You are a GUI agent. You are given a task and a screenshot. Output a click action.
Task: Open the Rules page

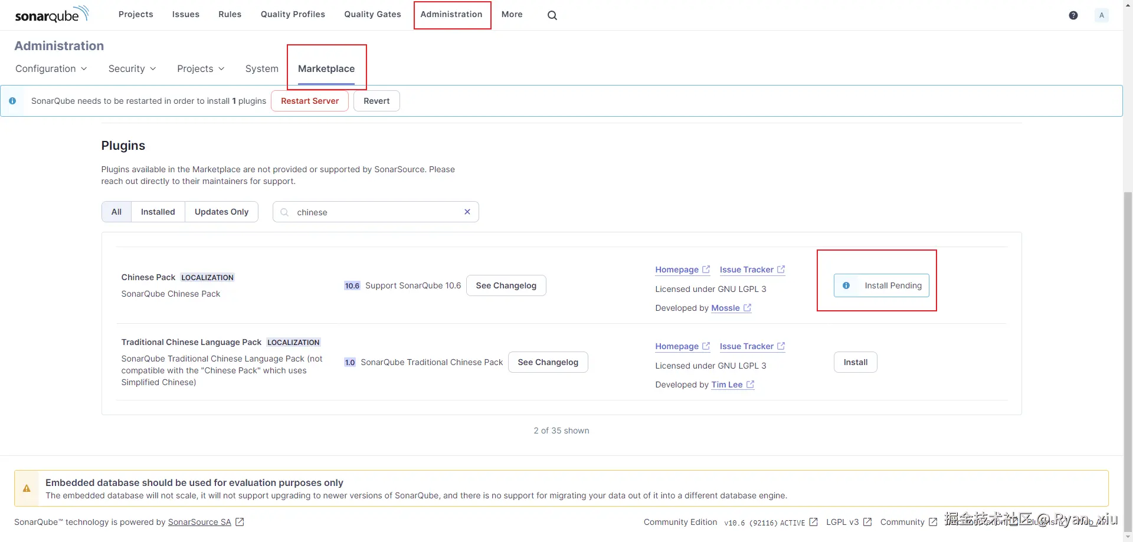(x=230, y=14)
